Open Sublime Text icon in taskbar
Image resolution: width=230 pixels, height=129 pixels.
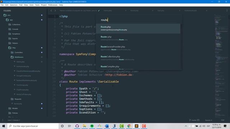tap(137, 126)
